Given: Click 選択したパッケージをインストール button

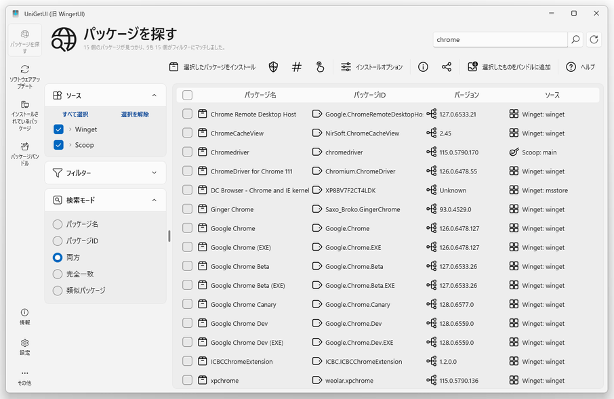Looking at the screenshot, I should pyautogui.click(x=212, y=67).
